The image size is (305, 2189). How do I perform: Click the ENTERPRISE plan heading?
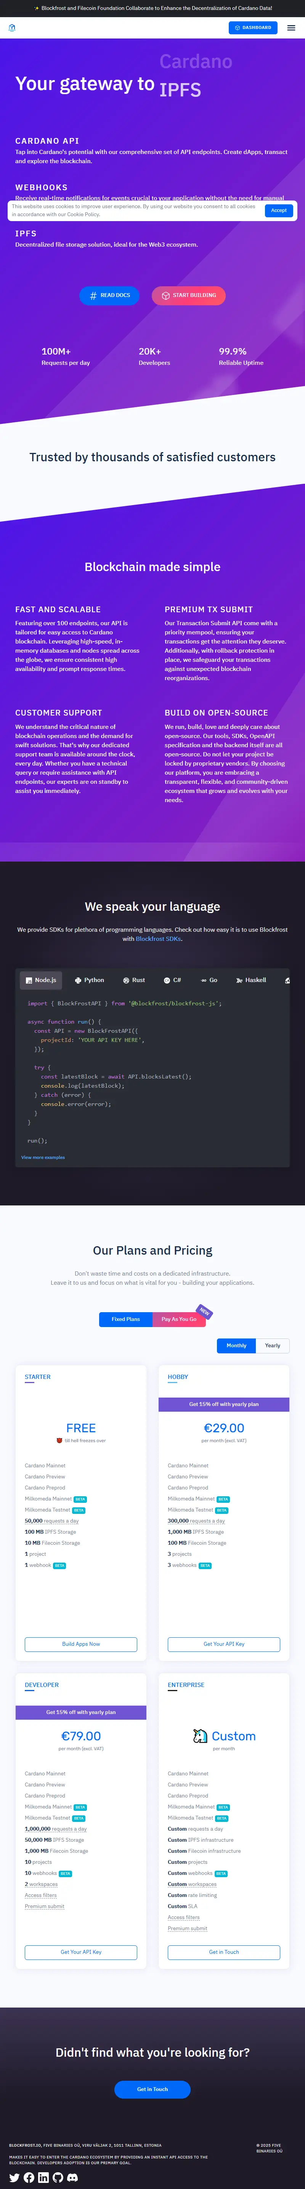coord(186,1684)
